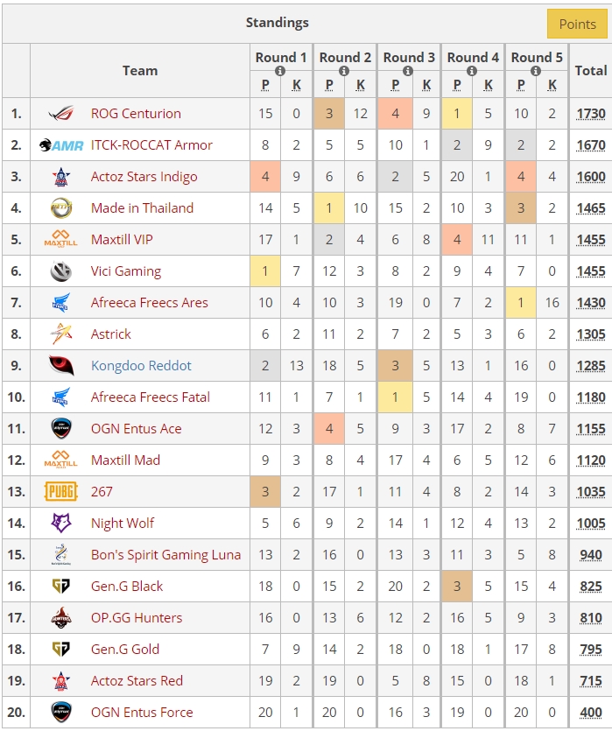Click the Points toggle button

coord(577,24)
